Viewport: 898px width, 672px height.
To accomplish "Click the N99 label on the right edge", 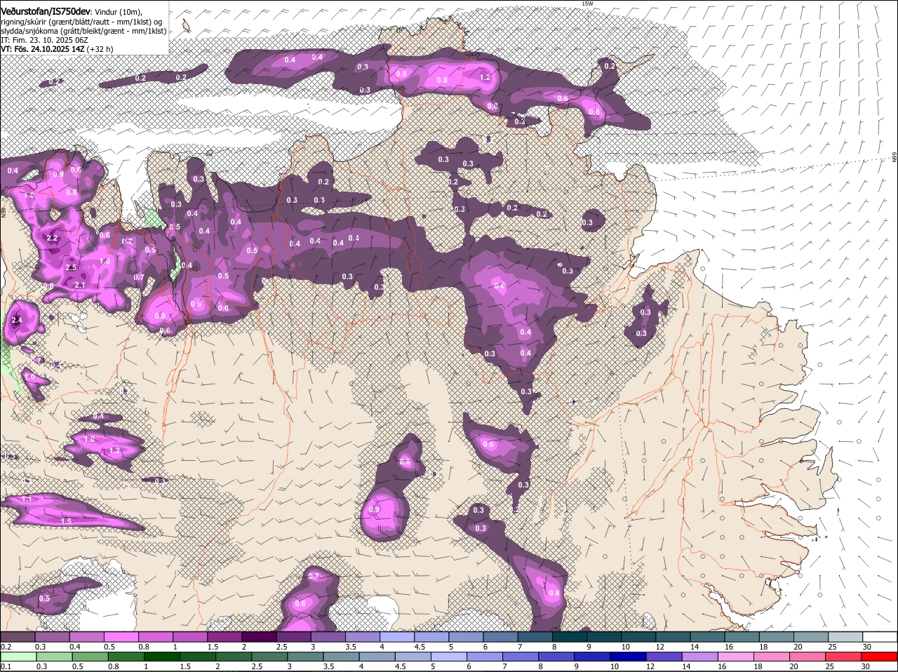I will 894,158.
